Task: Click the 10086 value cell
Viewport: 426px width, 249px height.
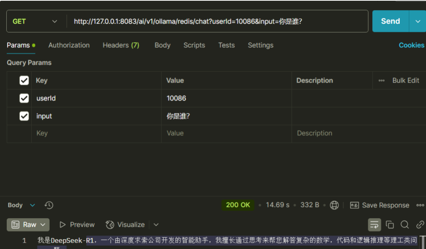Action: pyautogui.click(x=227, y=98)
